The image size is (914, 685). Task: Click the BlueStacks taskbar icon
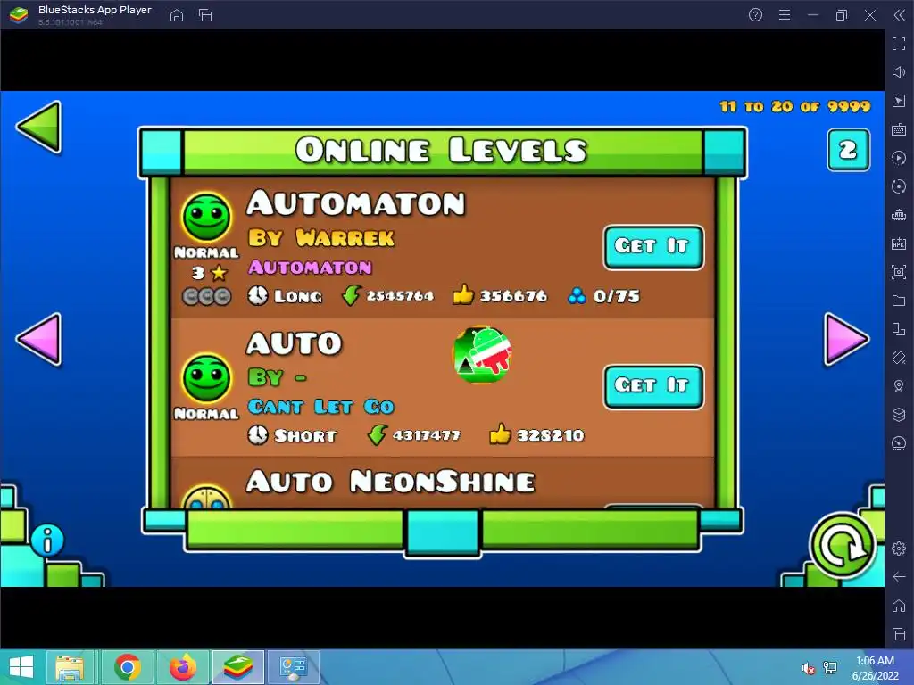[x=237, y=667]
